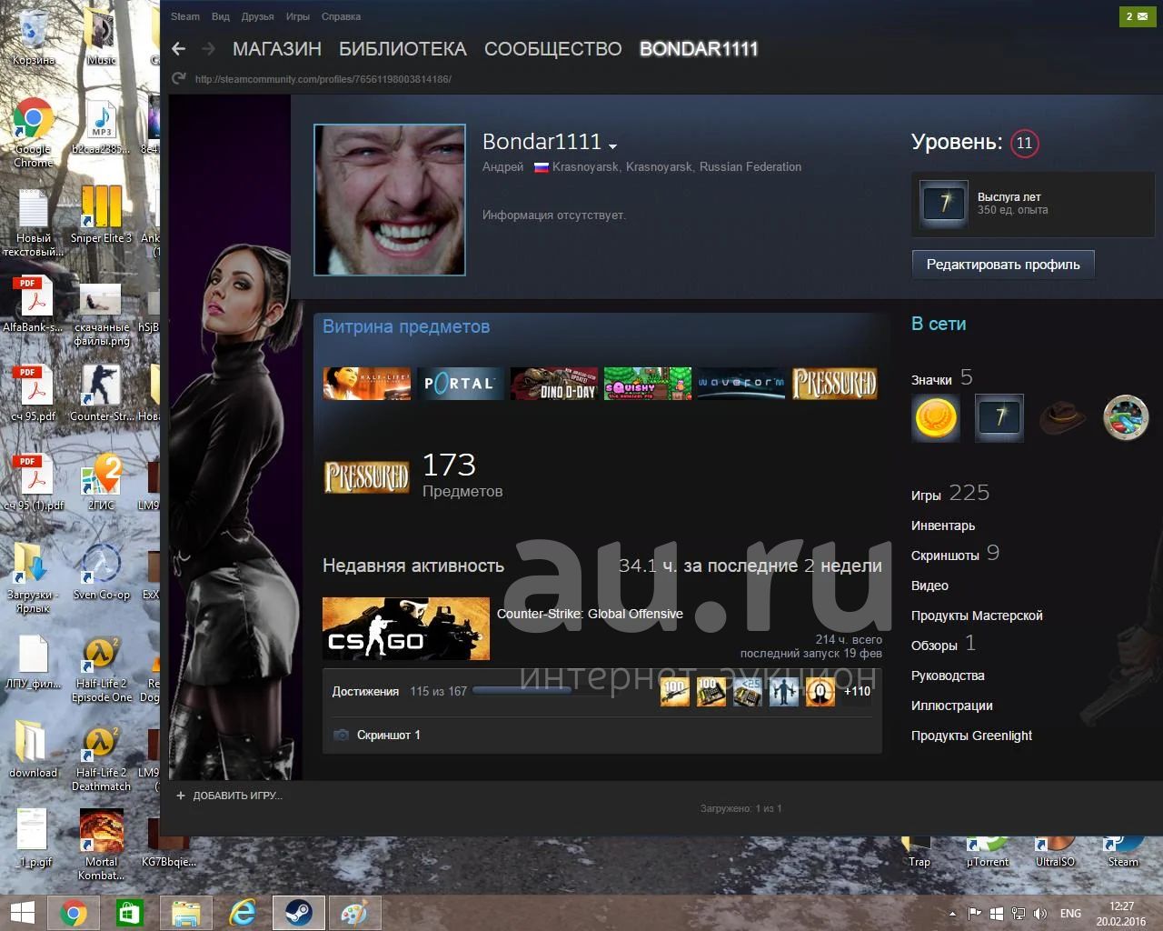Screen dimensions: 1163x931
Task: Open the Google Chrome desktop shortcut
Action: pyautogui.click(x=33, y=133)
